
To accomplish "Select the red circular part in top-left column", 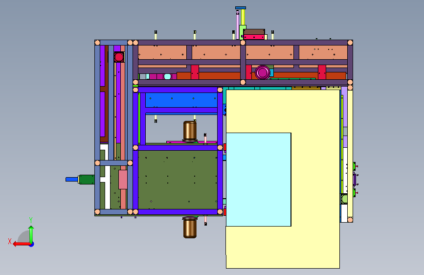I will 119,57.
